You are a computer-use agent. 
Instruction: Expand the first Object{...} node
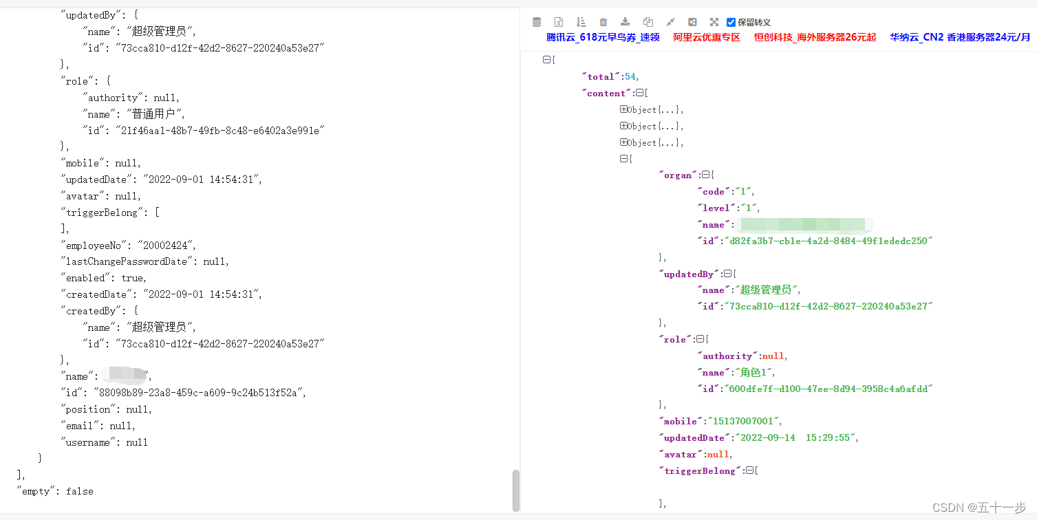(623, 109)
